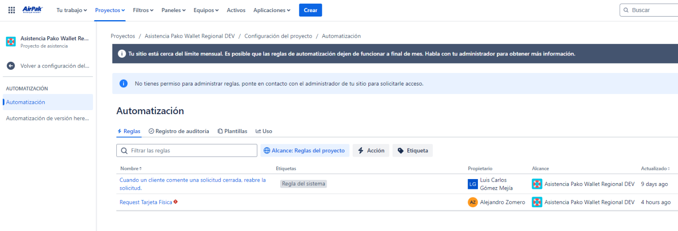Switch to Registro de auditoría tab

point(179,131)
